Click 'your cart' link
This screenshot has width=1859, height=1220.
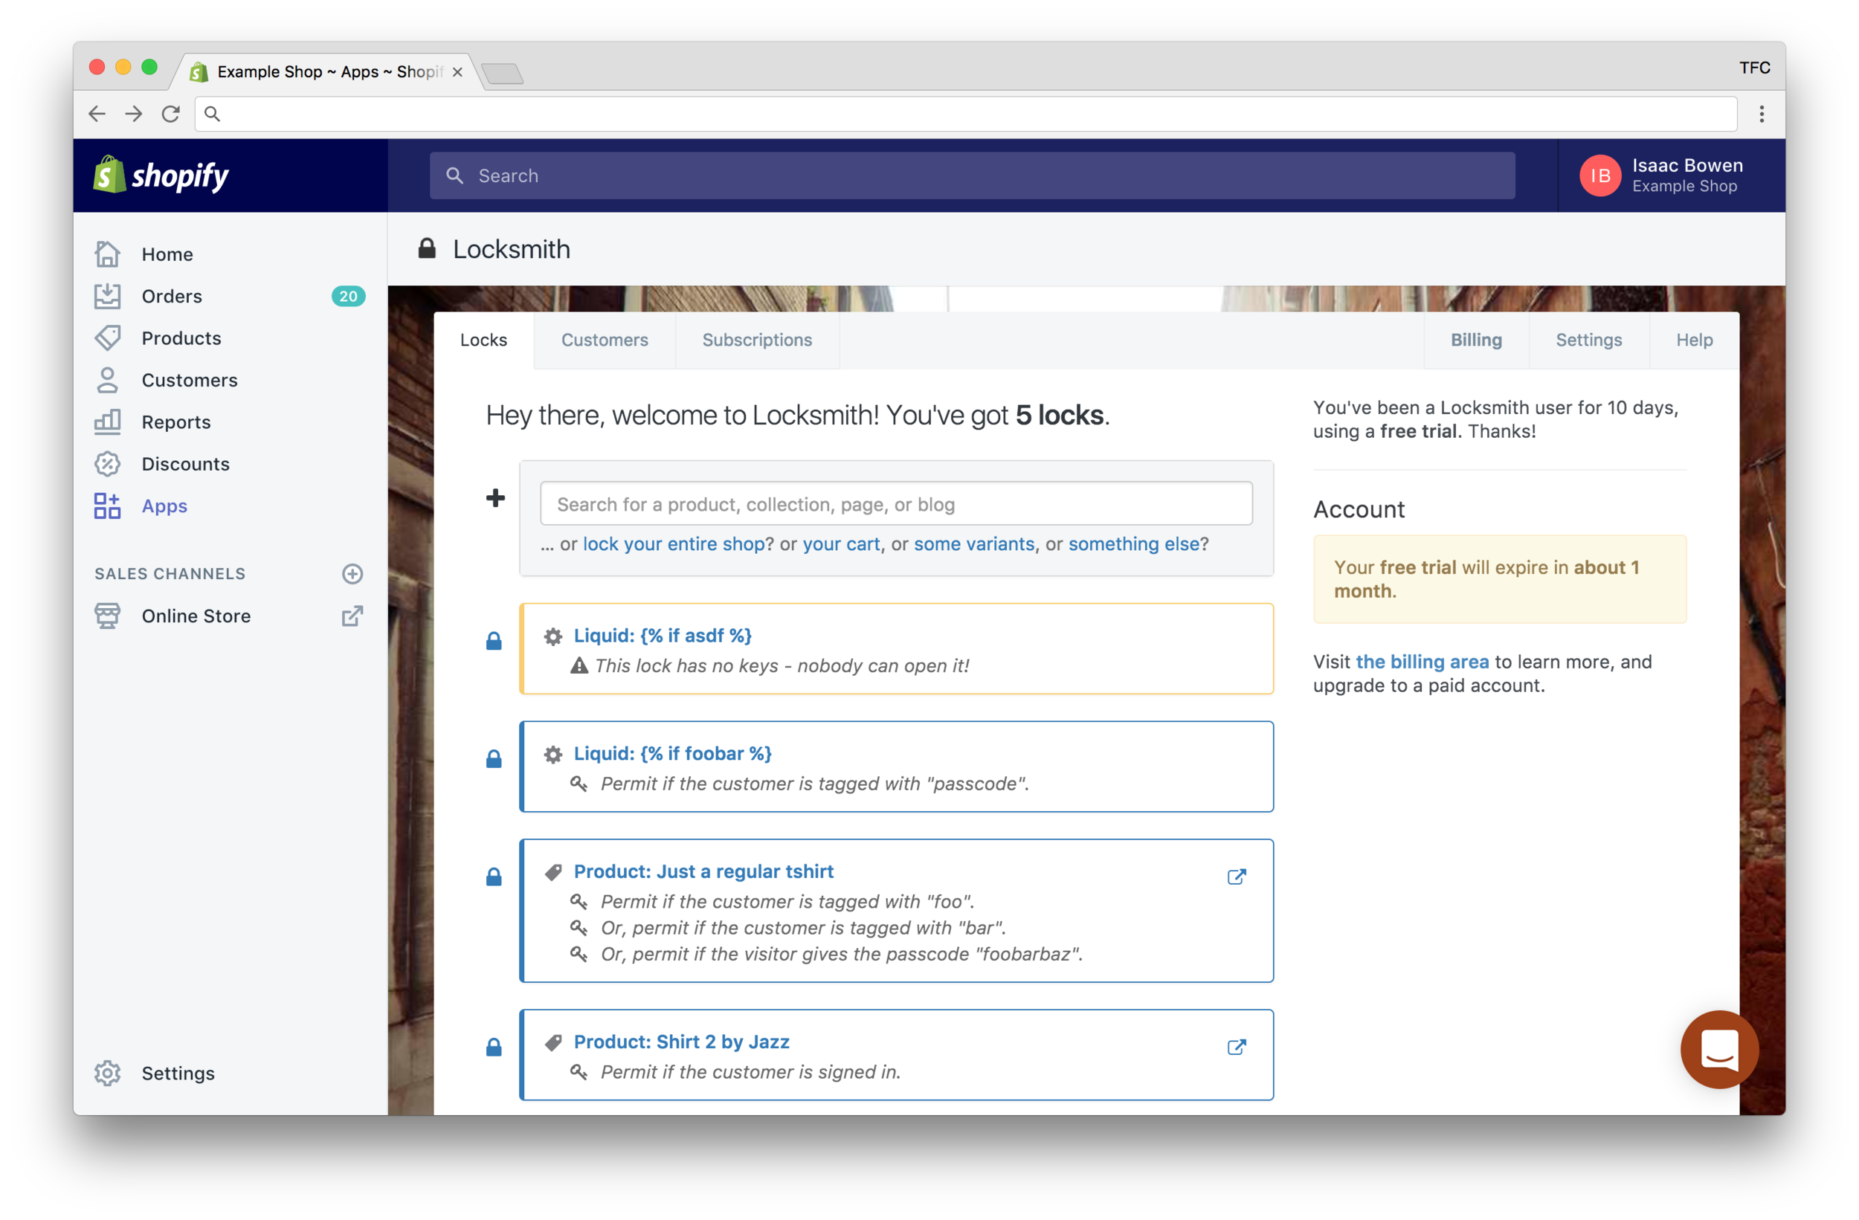pyautogui.click(x=840, y=543)
